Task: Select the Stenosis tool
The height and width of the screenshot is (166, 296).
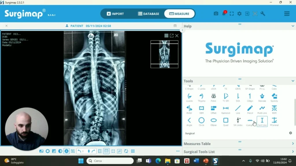Action: pos(262,98)
